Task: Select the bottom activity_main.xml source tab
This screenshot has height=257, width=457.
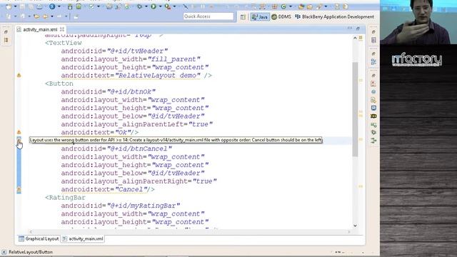Action: tap(83, 238)
